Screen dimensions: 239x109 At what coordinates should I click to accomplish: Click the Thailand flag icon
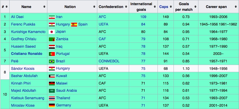pos(52,98)
